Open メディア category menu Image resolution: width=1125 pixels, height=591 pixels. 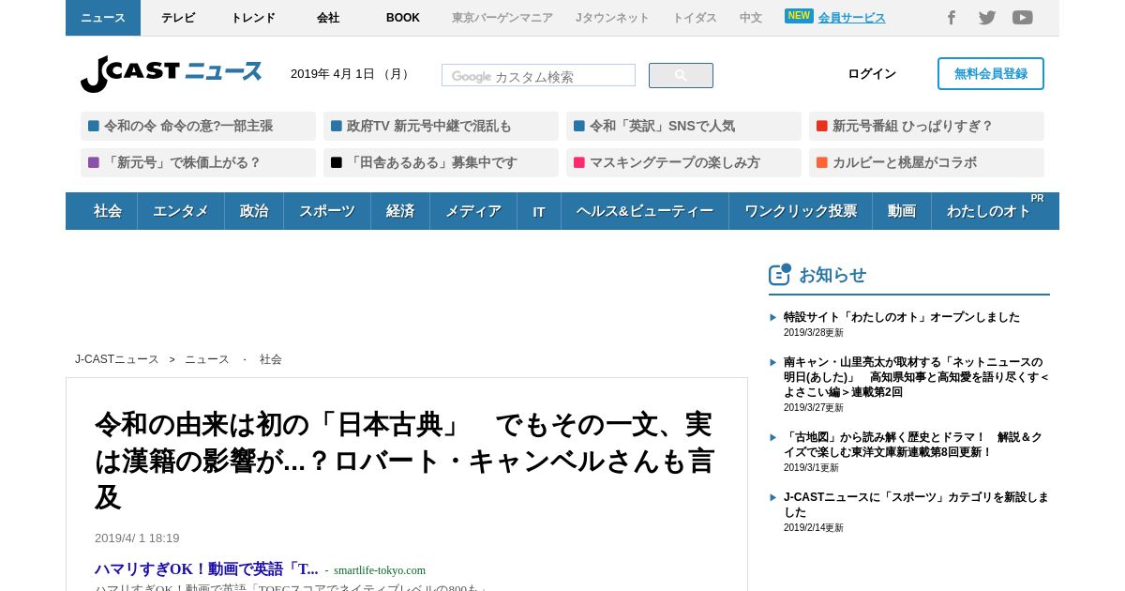click(473, 211)
